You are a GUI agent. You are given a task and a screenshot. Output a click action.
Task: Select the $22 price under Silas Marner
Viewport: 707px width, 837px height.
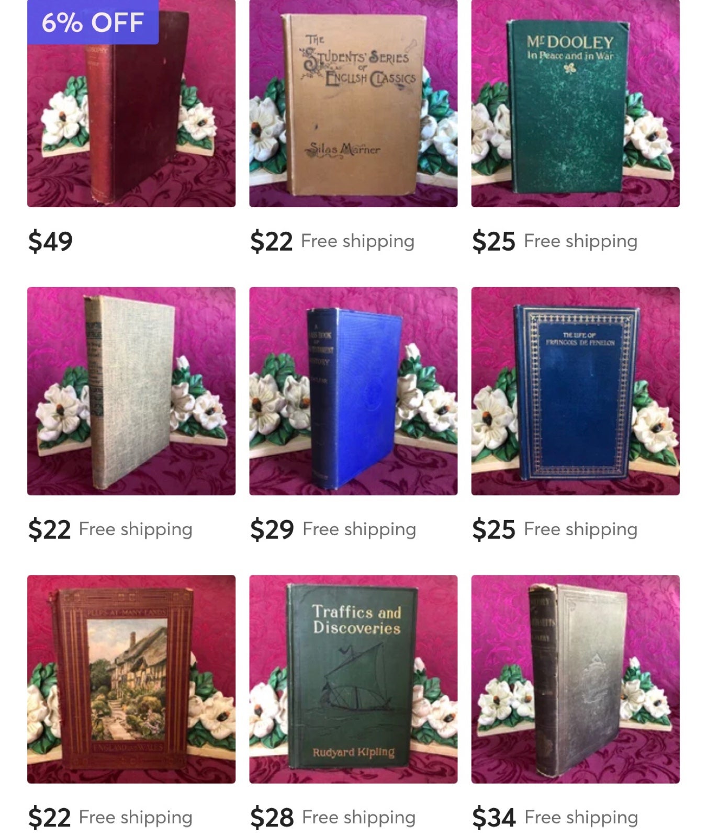[x=271, y=241]
